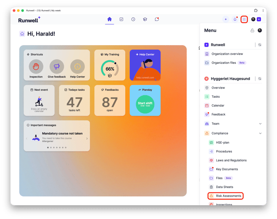Go to previous important message arrow
This screenshot has height=219, width=277.
point(27,139)
